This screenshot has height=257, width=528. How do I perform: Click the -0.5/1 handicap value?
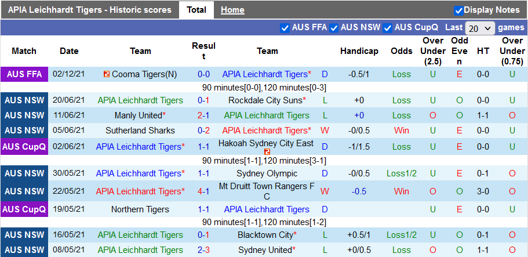click(x=359, y=74)
